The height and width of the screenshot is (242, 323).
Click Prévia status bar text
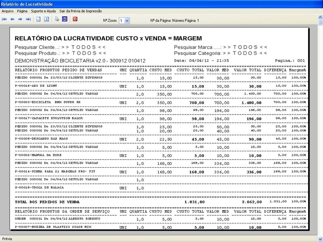(x=7, y=239)
